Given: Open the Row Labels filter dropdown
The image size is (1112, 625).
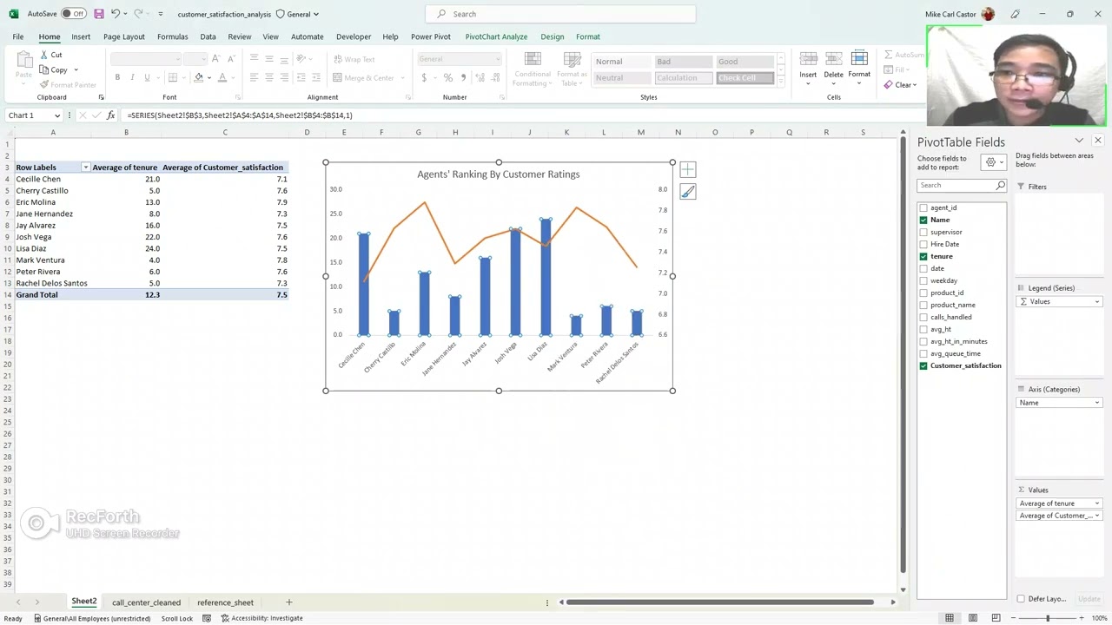Looking at the screenshot, I should [x=85, y=167].
